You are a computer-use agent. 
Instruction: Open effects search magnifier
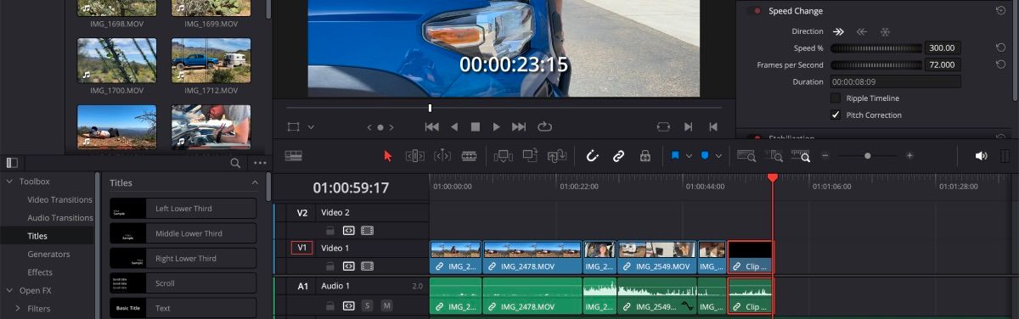click(x=235, y=163)
